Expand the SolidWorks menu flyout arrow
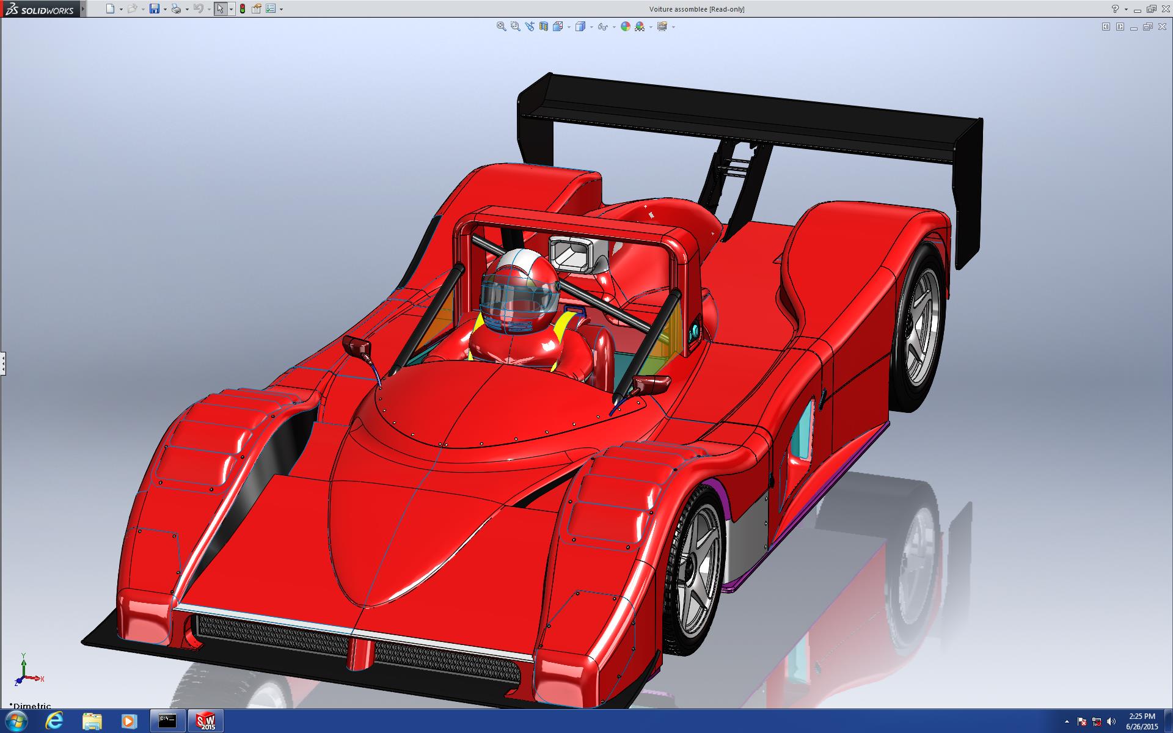The height and width of the screenshot is (733, 1173). [83, 9]
